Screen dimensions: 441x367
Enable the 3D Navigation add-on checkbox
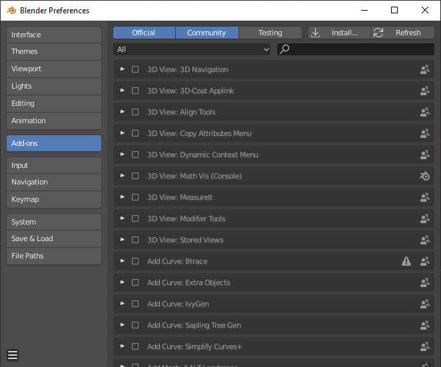tap(135, 69)
